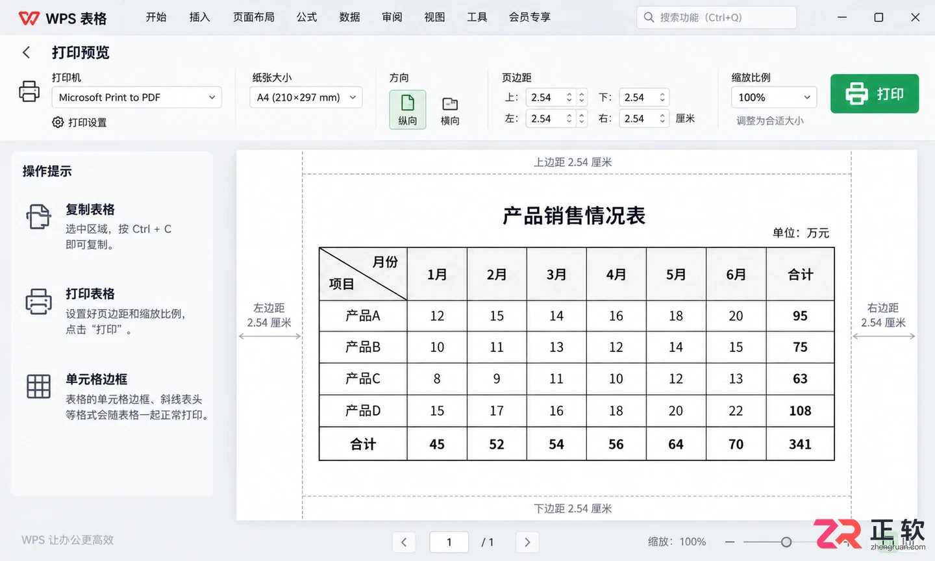Screen dimensions: 935x561
Task: Go to next page arrow
Action: 527,542
